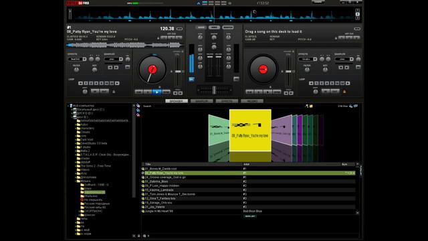This screenshot has width=428, height=241.
Task: Click the SYNC button on deck 1
Action: [166, 92]
